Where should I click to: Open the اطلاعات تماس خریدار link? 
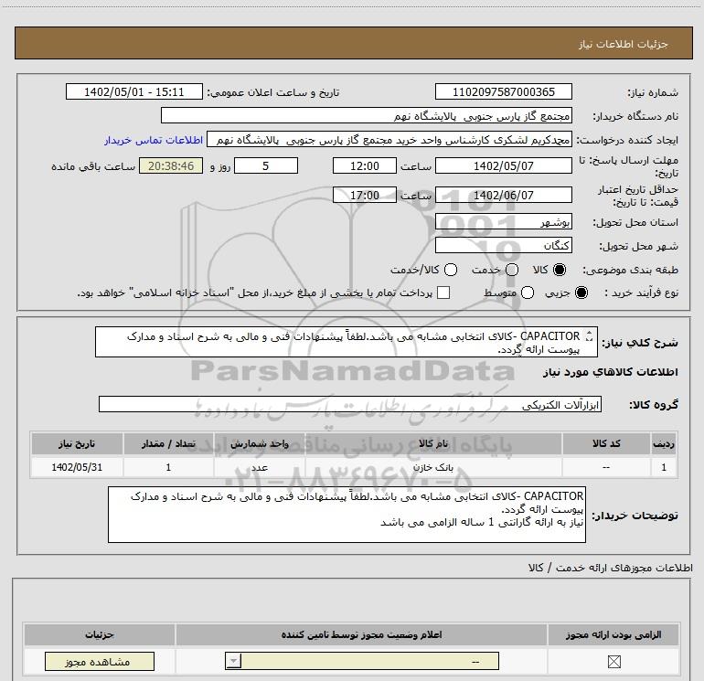(x=154, y=140)
